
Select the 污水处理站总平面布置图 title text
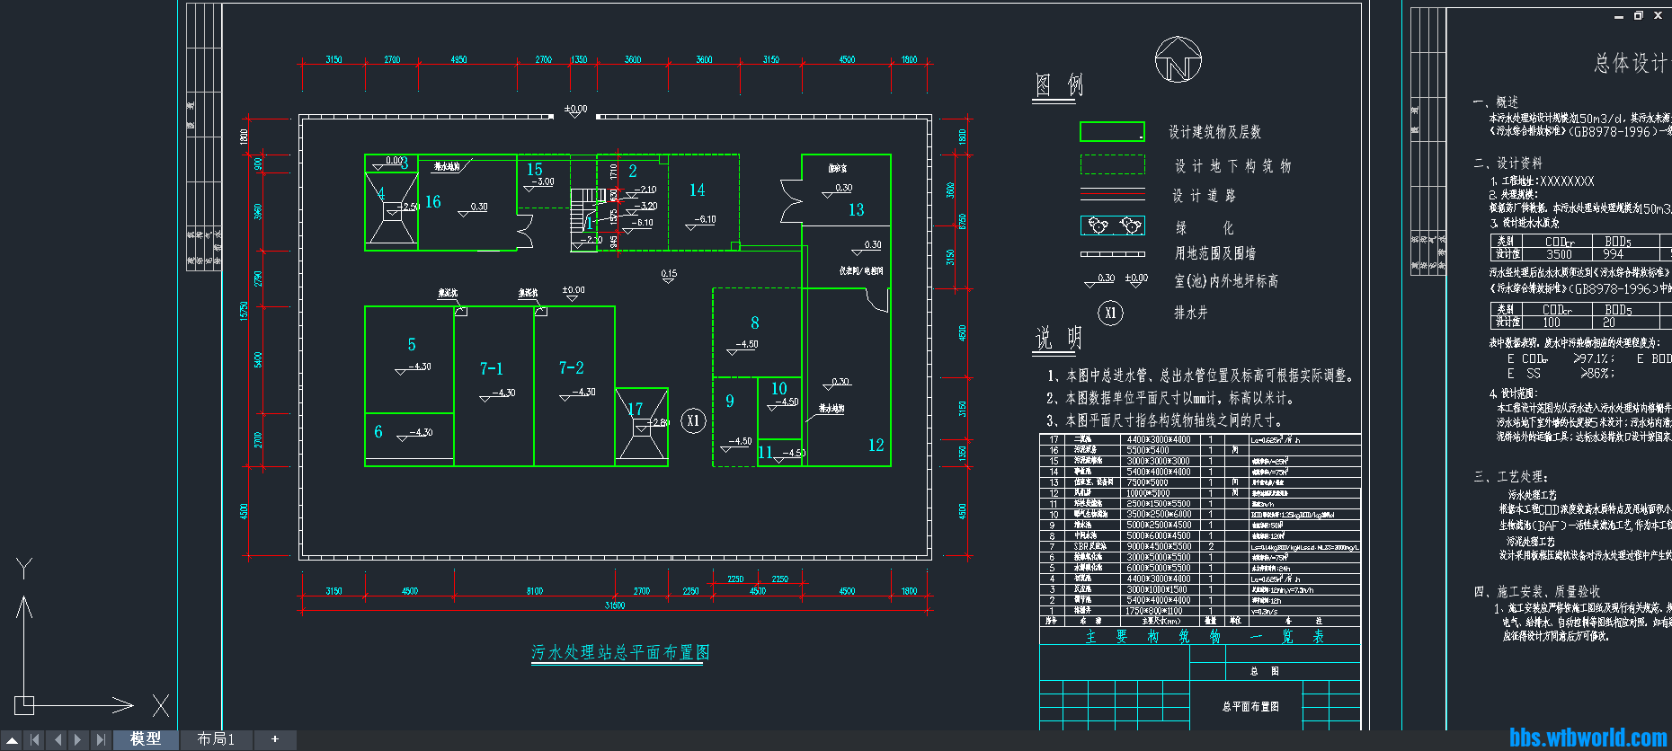[x=619, y=652]
